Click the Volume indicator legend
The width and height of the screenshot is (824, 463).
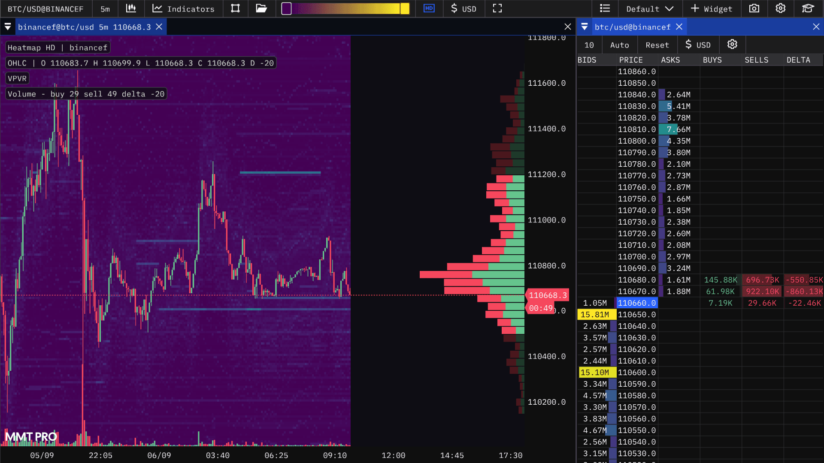click(x=86, y=94)
